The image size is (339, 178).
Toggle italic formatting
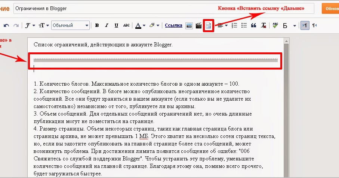click(107, 25)
